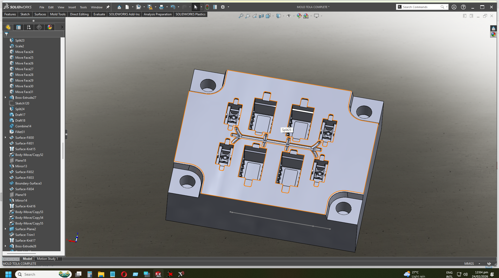
Task: Save the document
Action: [150, 7]
